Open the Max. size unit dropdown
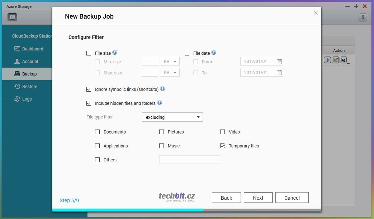Image resolution: width=374 pixels, height=219 pixels. [170, 73]
